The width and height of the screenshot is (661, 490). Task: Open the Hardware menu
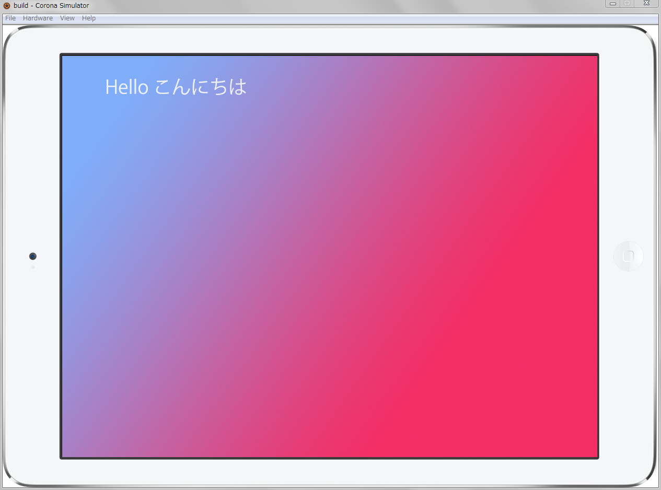[38, 18]
